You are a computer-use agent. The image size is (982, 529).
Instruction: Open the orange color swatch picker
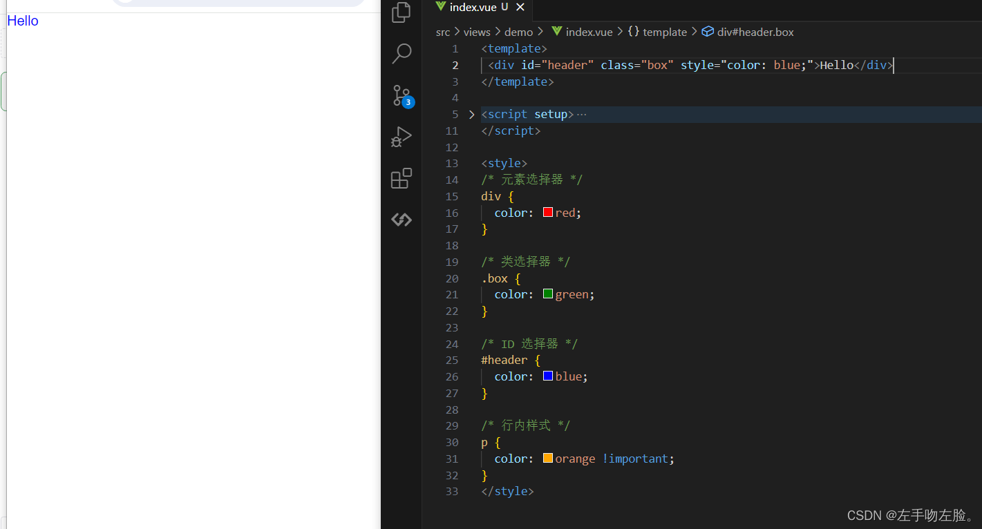(548, 459)
